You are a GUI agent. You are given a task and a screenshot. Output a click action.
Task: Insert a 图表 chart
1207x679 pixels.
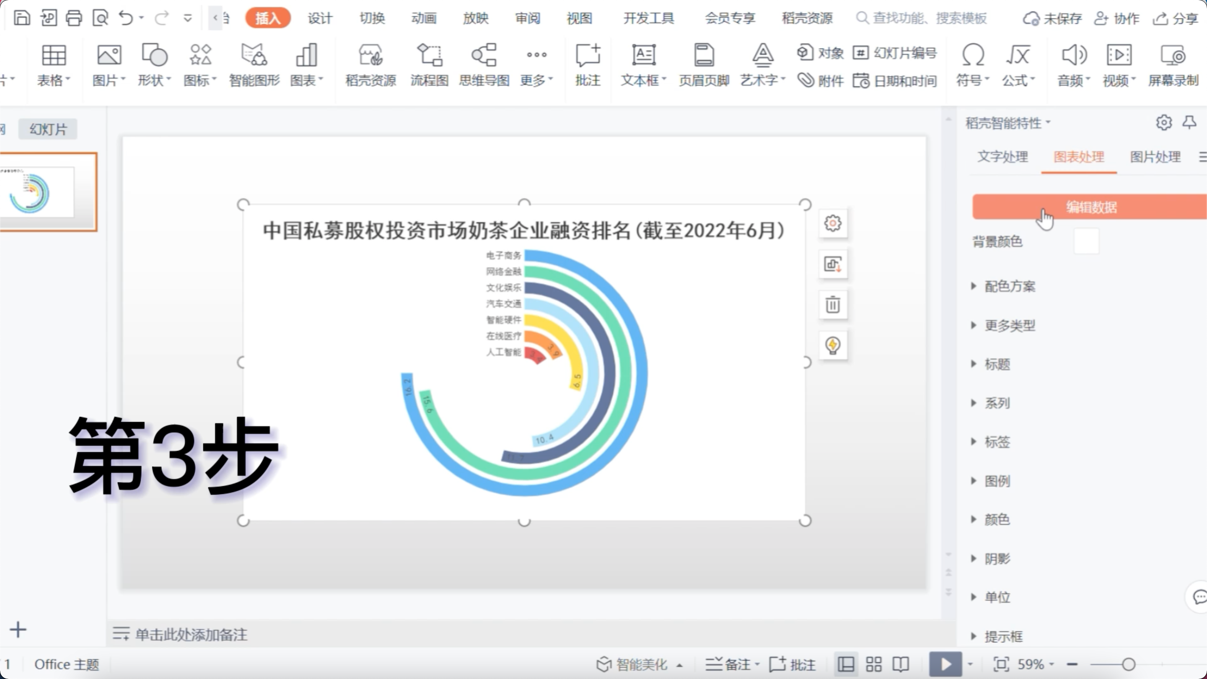coord(307,66)
